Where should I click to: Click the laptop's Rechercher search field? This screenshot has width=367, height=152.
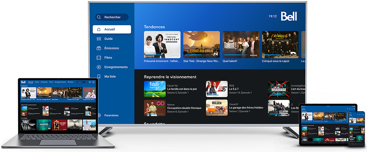(82, 82)
